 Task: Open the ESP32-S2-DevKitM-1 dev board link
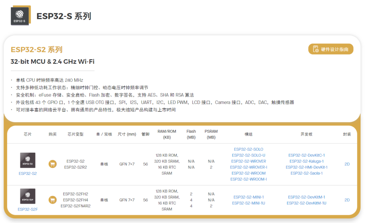306,197
